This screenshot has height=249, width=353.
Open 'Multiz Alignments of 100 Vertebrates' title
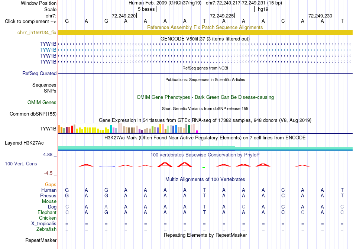(x=205, y=179)
